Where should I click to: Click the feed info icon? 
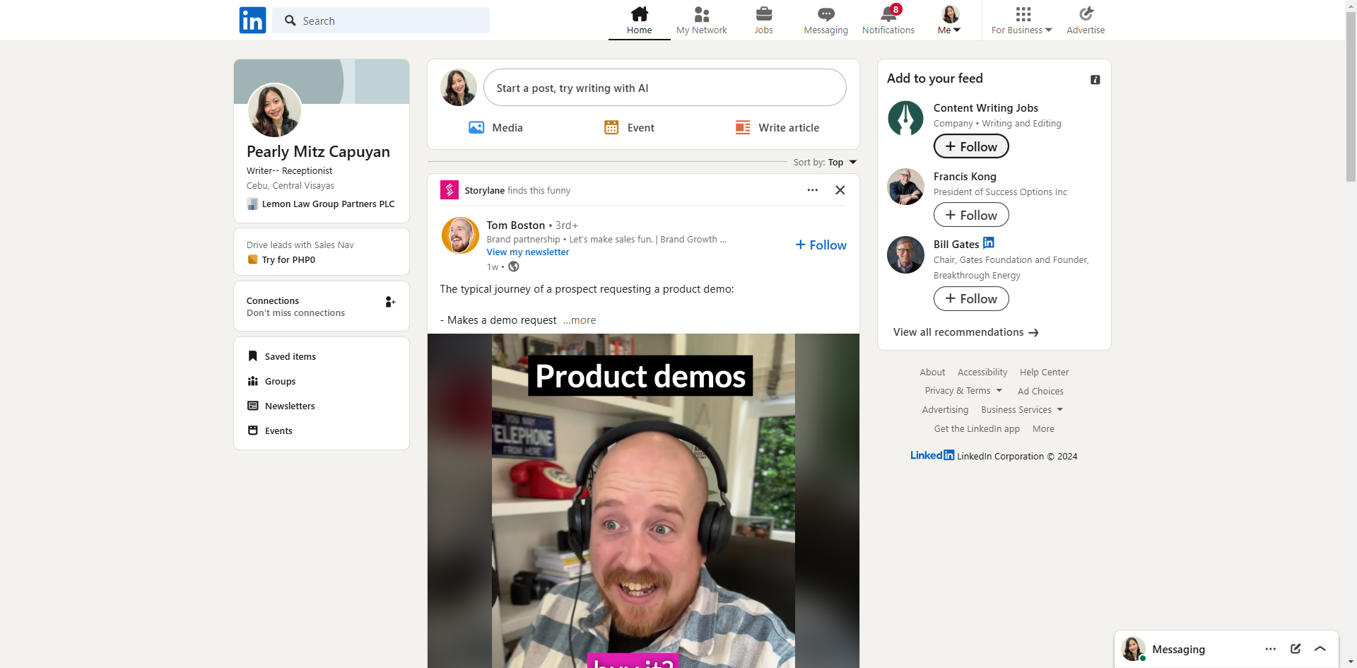(1095, 80)
